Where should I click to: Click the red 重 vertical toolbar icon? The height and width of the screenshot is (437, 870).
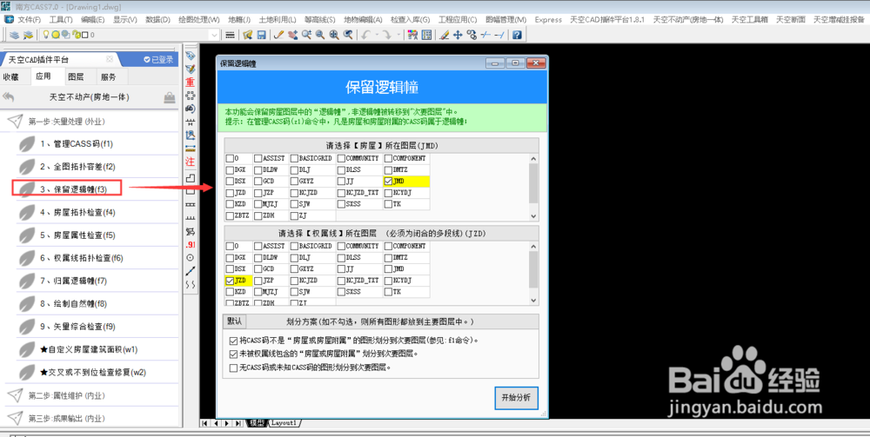point(191,82)
